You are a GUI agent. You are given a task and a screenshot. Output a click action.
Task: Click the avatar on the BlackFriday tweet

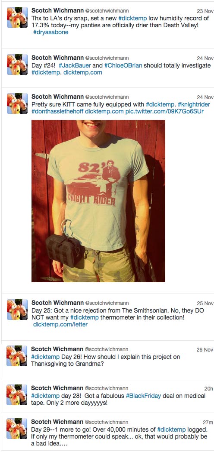[17, 395]
